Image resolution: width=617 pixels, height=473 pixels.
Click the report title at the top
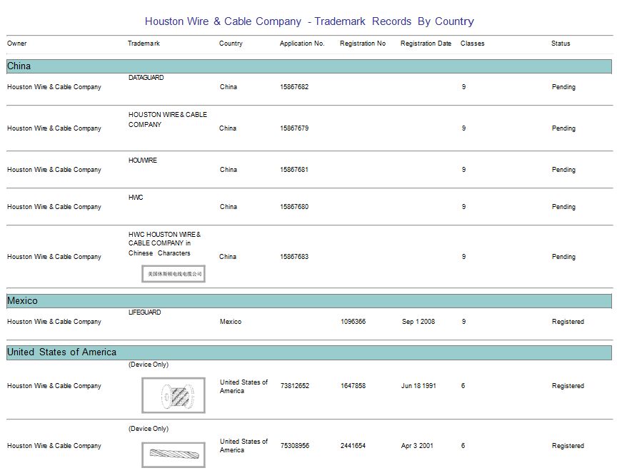(x=308, y=21)
